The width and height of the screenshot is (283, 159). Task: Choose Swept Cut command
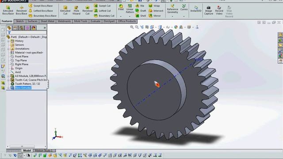[x=102, y=6]
